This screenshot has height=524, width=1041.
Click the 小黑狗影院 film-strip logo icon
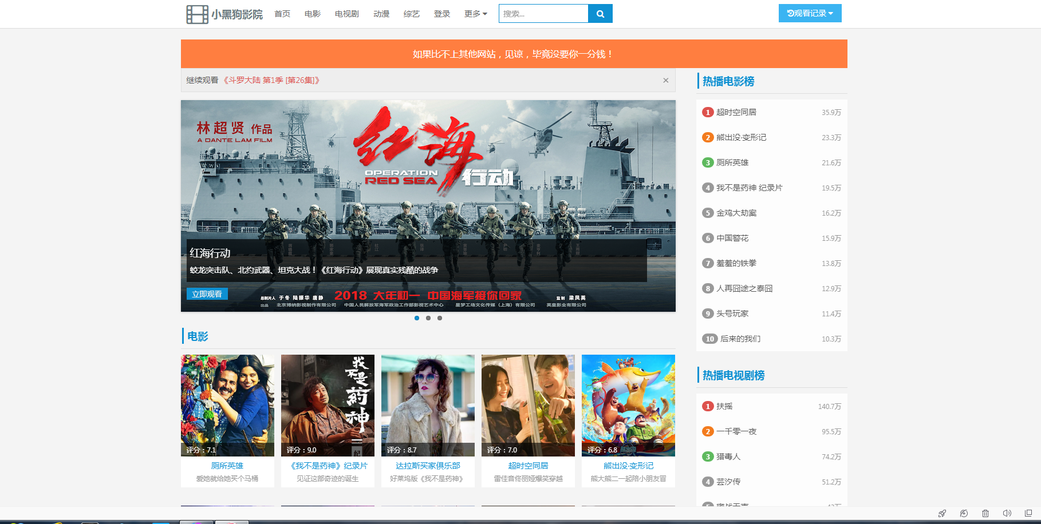click(x=197, y=14)
